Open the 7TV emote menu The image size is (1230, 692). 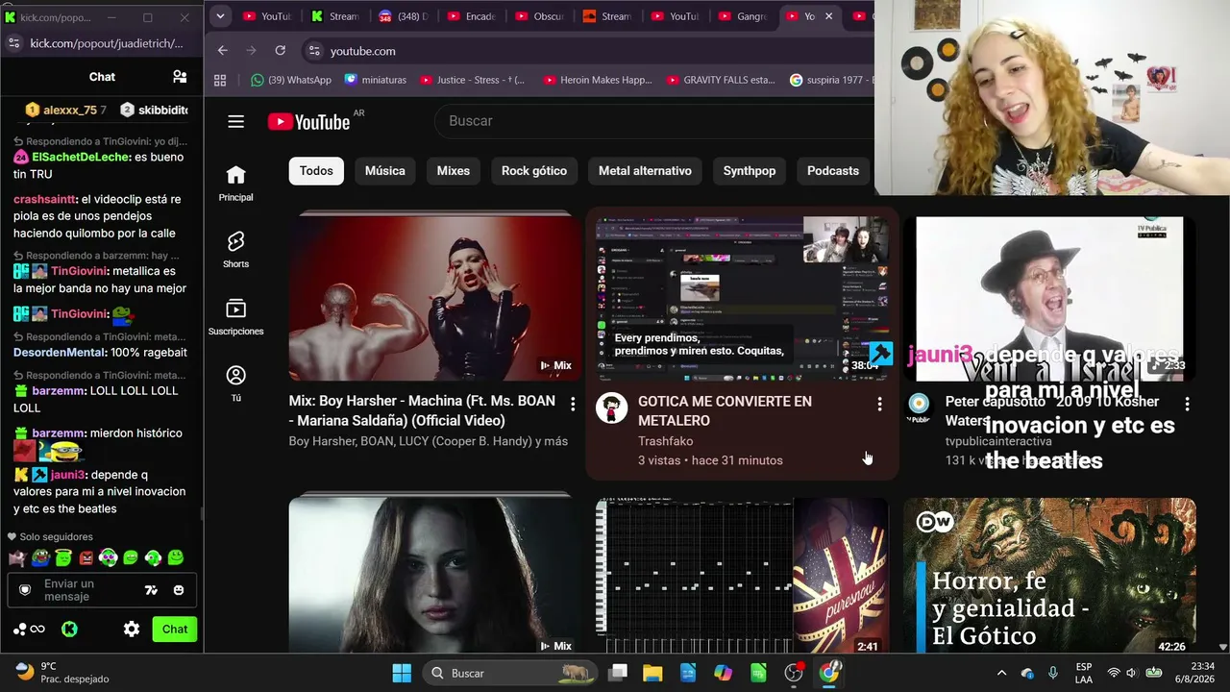(x=151, y=590)
